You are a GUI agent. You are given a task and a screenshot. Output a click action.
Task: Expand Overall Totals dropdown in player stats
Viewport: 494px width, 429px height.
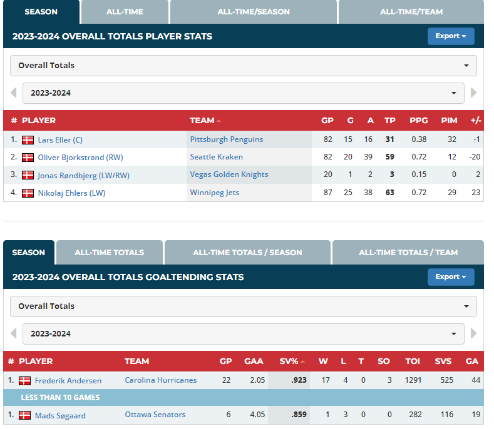243,66
